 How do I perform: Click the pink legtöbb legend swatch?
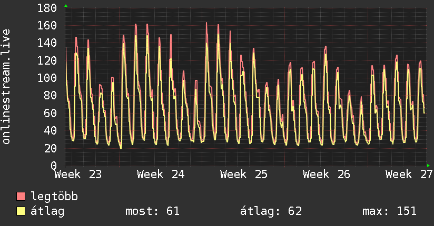(21, 196)
